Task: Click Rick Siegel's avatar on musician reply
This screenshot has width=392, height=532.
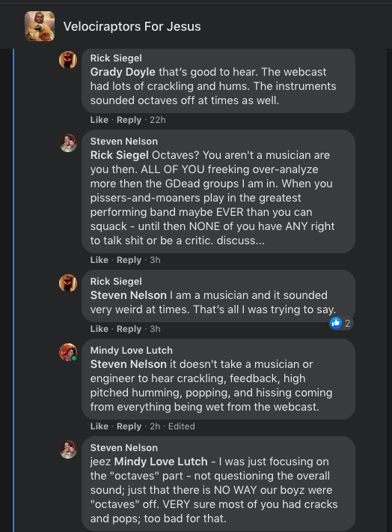Action: pos(68,283)
